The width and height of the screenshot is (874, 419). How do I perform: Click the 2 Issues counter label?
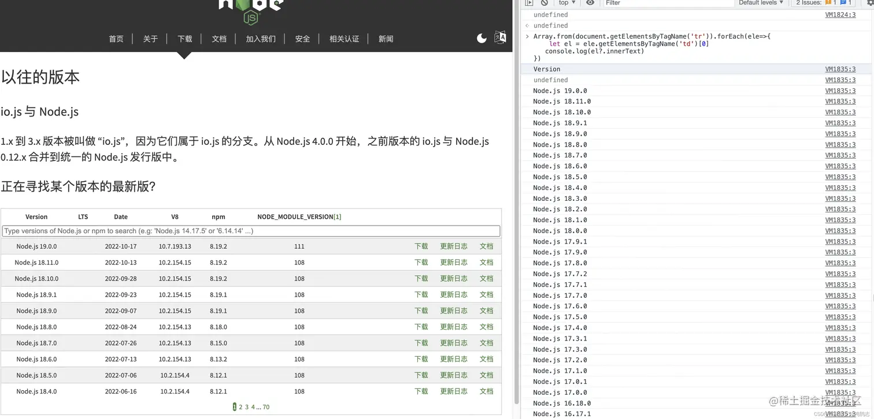pyautogui.click(x=809, y=3)
